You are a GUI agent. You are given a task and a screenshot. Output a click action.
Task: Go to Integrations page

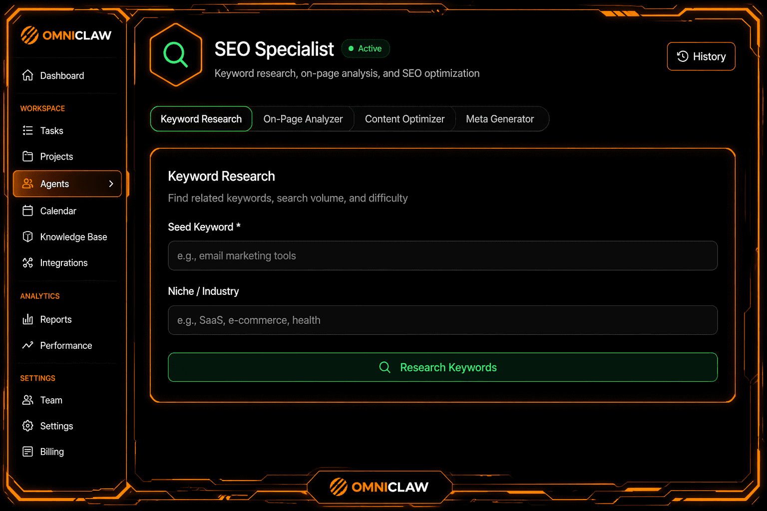[67, 262]
